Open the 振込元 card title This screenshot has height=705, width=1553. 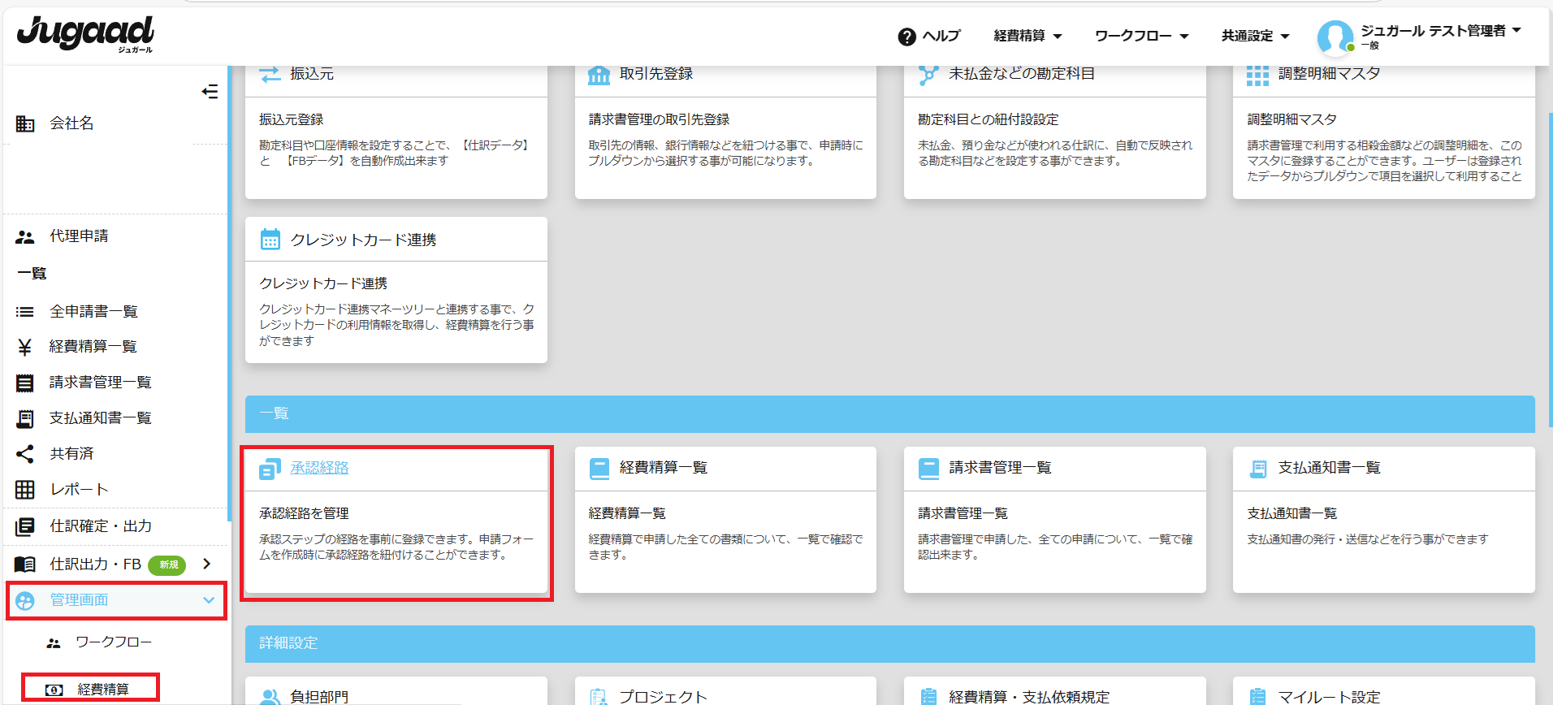(x=312, y=74)
